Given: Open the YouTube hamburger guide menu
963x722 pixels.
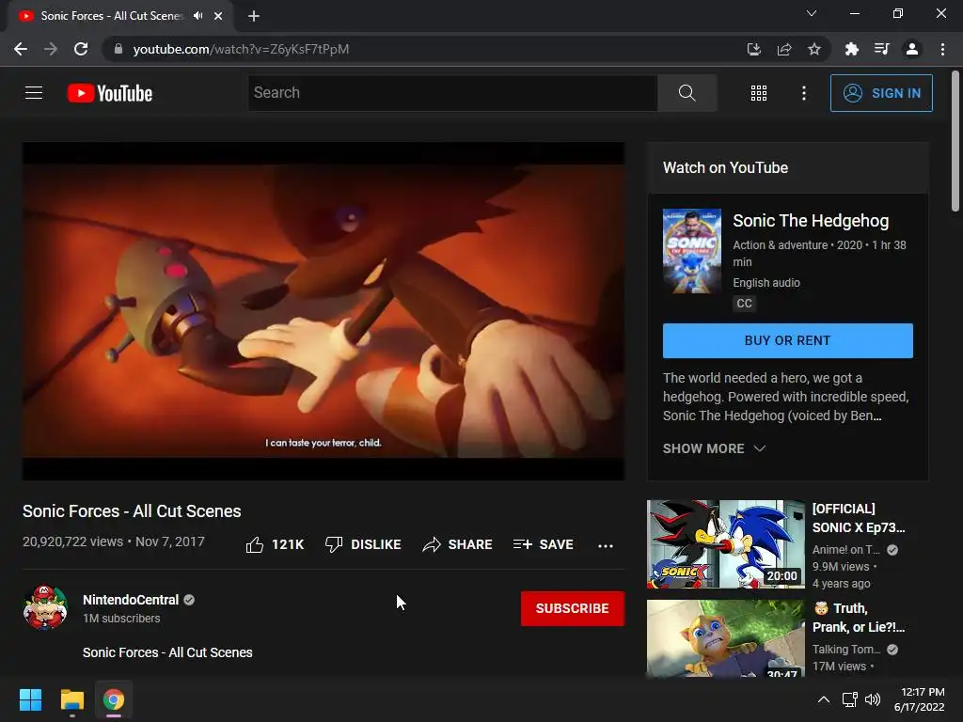Looking at the screenshot, I should 34,93.
